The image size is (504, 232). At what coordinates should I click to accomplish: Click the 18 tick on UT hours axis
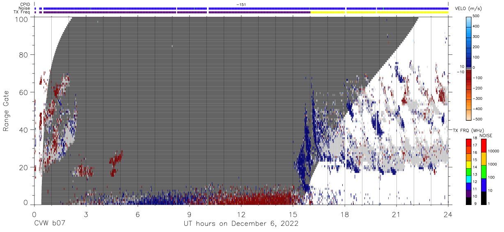click(344, 214)
